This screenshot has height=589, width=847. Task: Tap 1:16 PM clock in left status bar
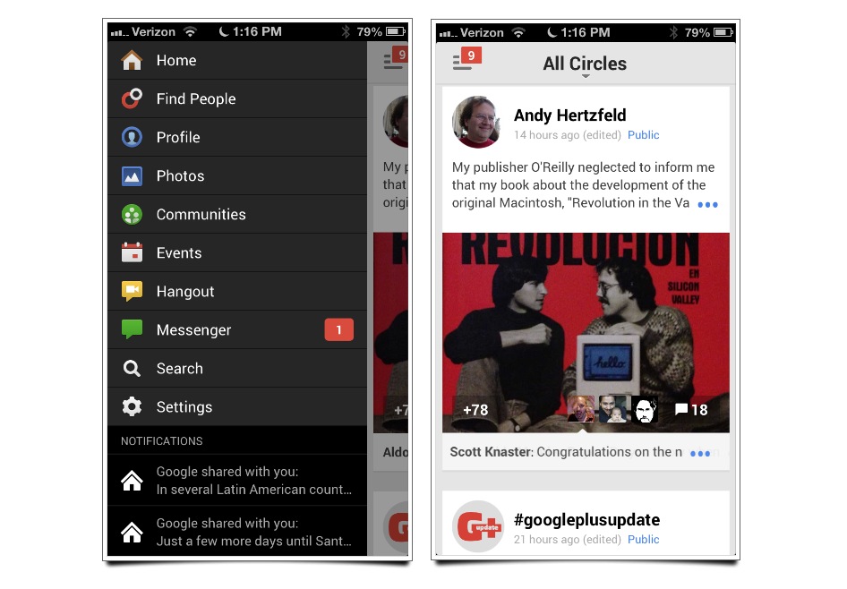(x=257, y=31)
